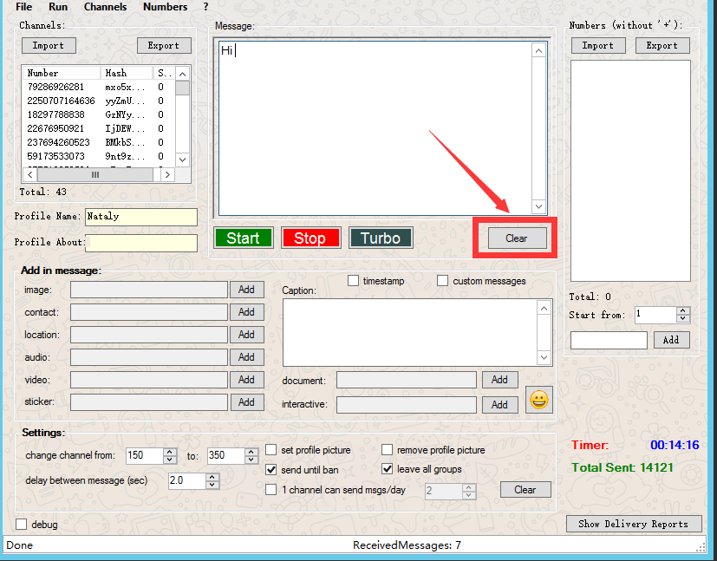Click Export in the Numbers panel

coord(662,45)
